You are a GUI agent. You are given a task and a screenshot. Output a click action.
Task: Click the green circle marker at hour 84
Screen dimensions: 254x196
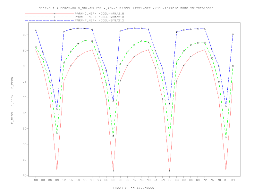coord(233,66)
